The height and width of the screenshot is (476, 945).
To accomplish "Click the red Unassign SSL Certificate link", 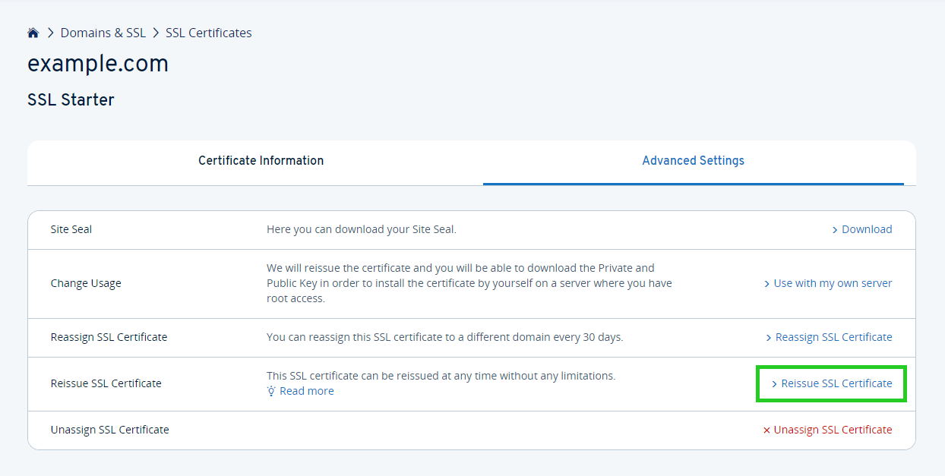I will click(833, 430).
